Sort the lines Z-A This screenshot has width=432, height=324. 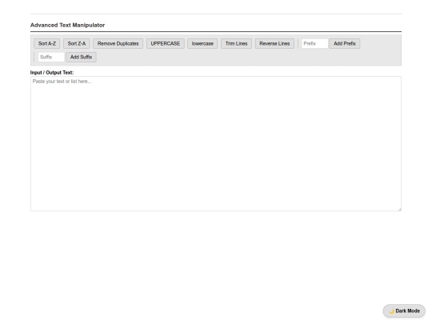coord(77,43)
